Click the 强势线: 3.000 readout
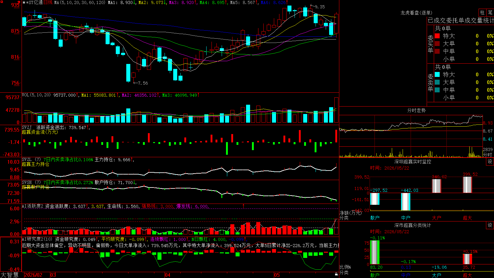 [x=157, y=206]
